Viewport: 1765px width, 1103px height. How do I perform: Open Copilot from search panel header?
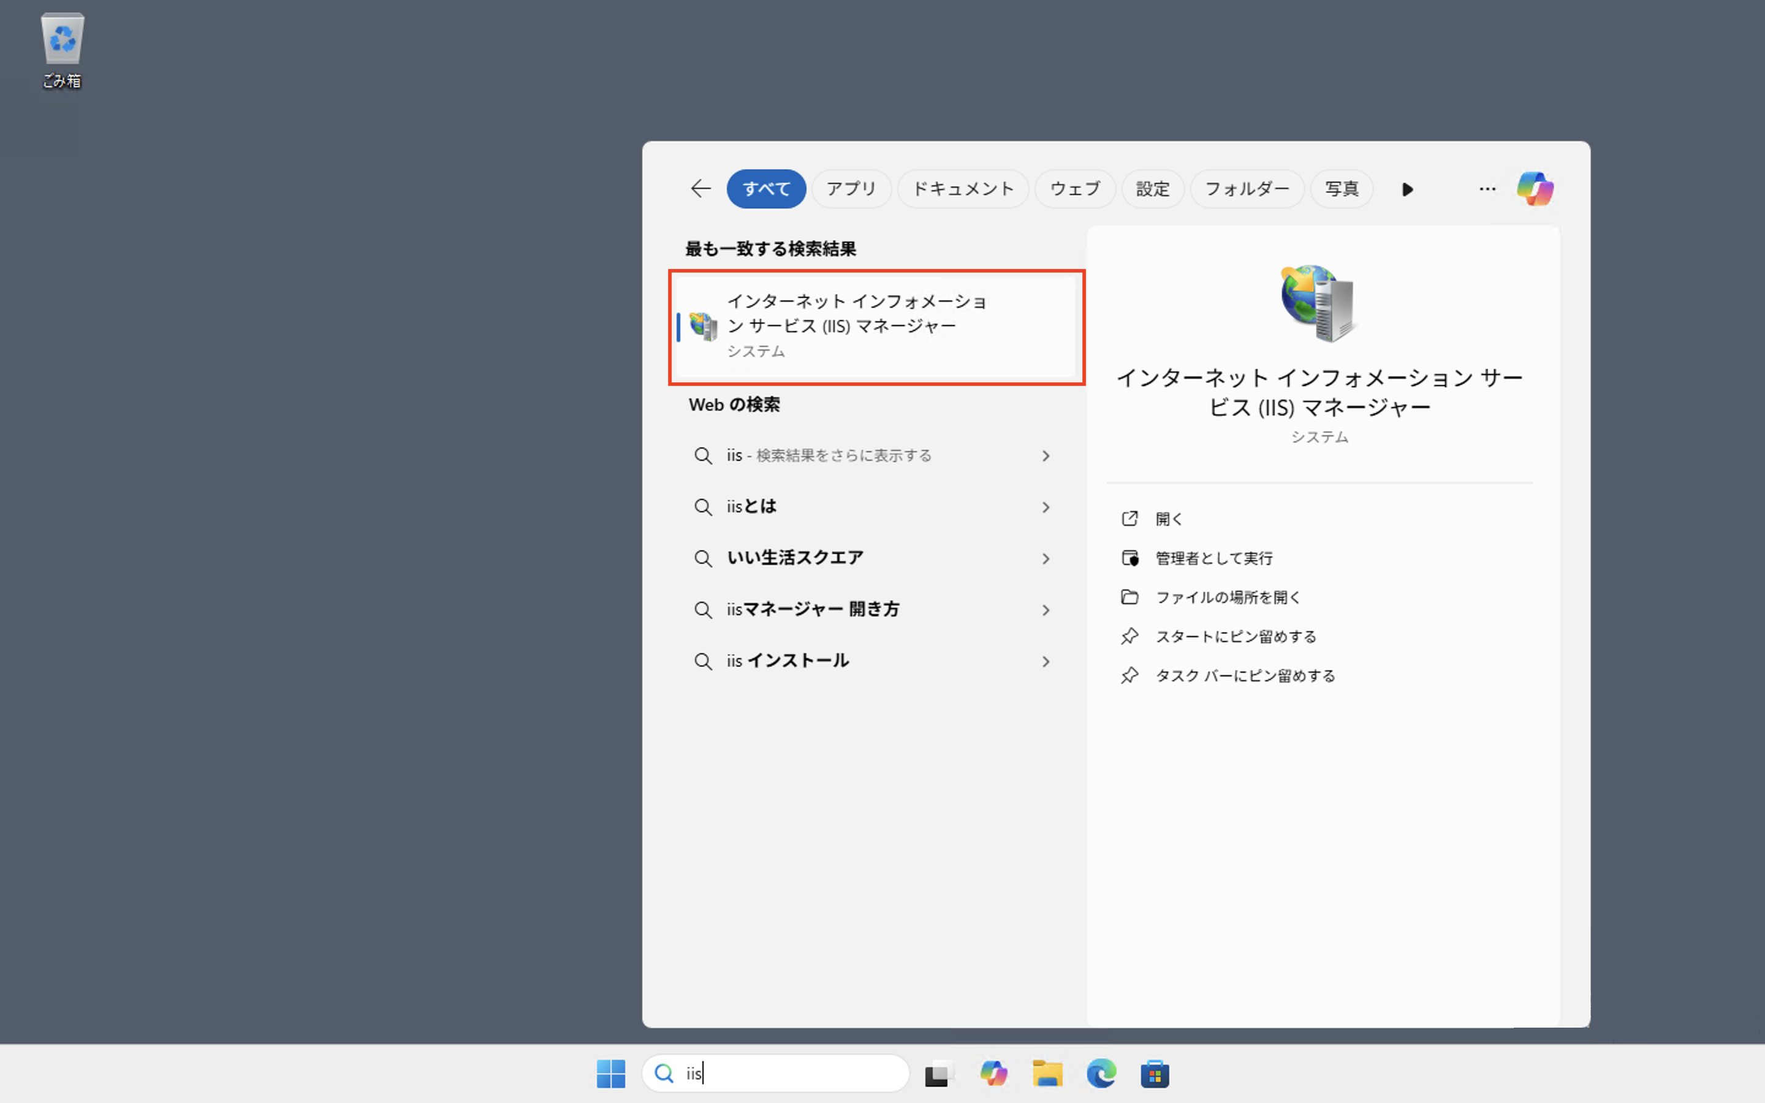point(1535,189)
